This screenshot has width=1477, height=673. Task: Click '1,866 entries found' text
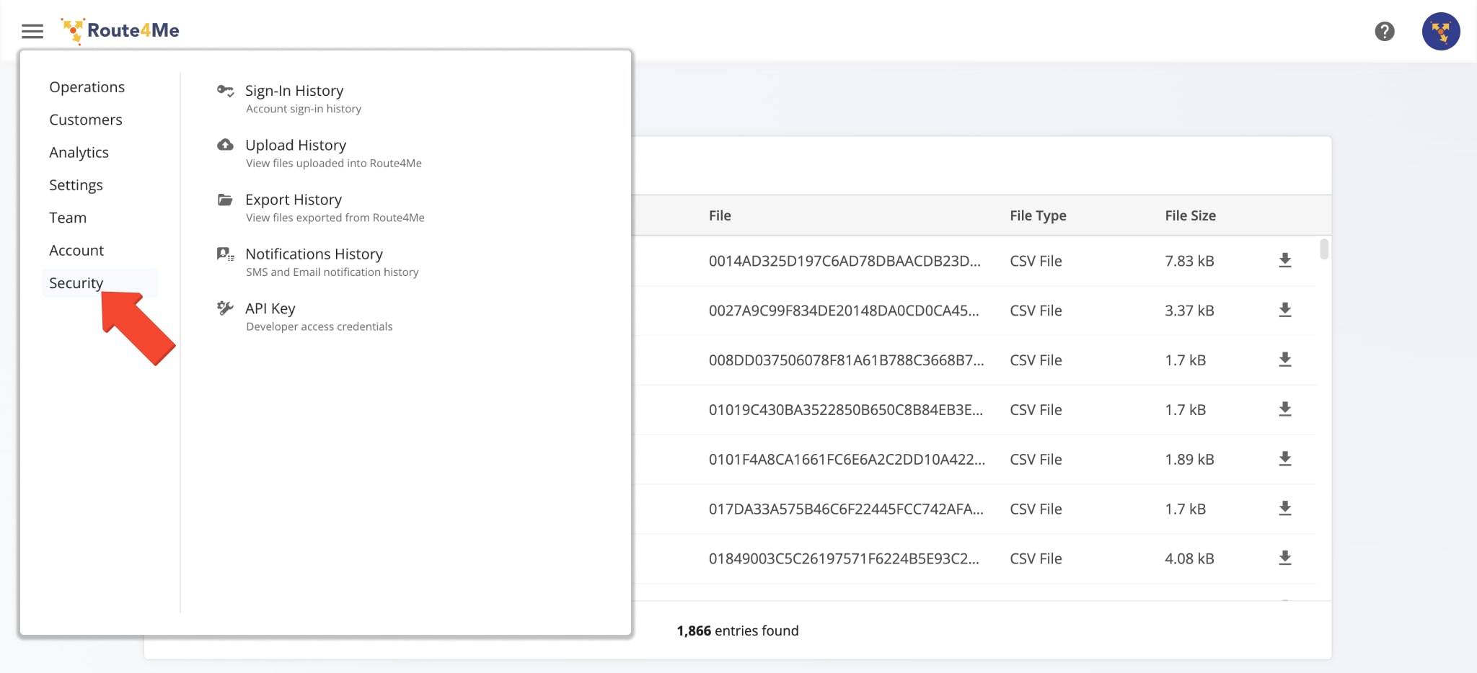click(x=737, y=630)
